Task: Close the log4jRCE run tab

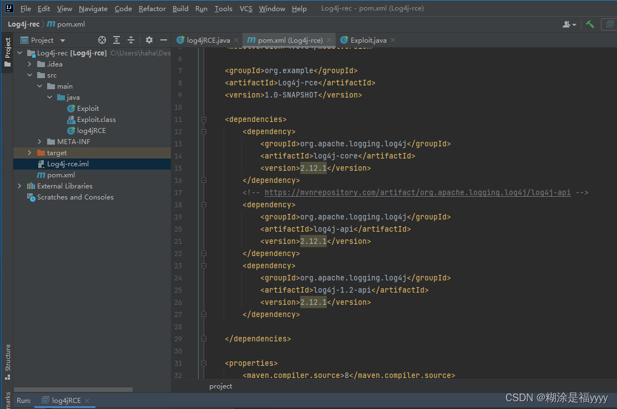Action: pos(87,400)
